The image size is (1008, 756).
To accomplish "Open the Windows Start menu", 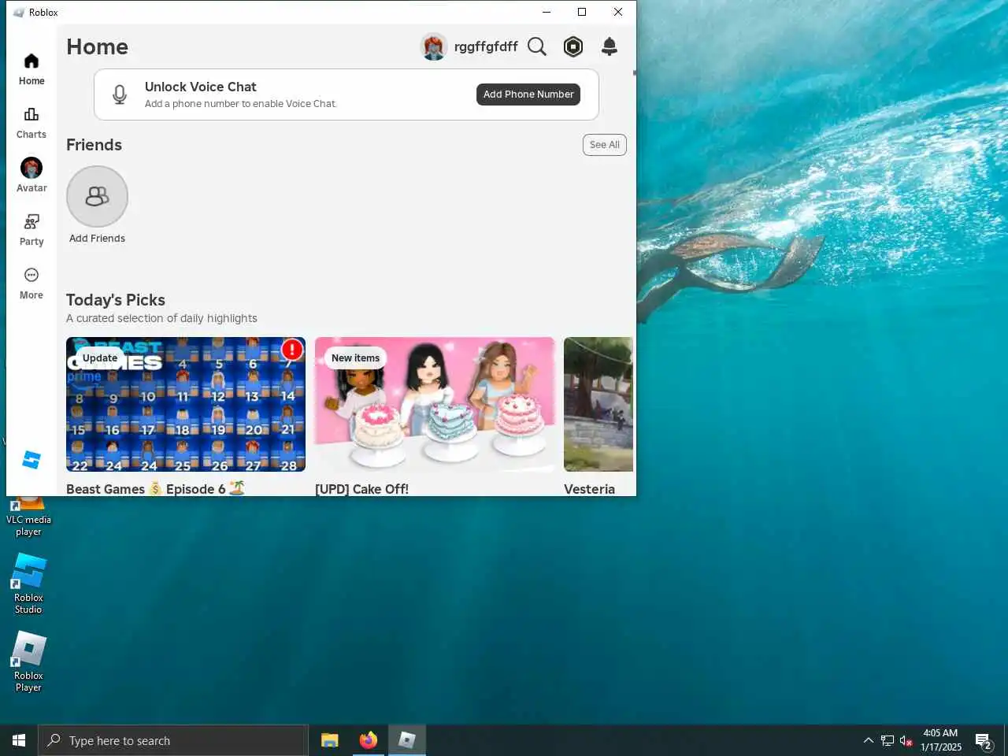I will click(x=19, y=740).
